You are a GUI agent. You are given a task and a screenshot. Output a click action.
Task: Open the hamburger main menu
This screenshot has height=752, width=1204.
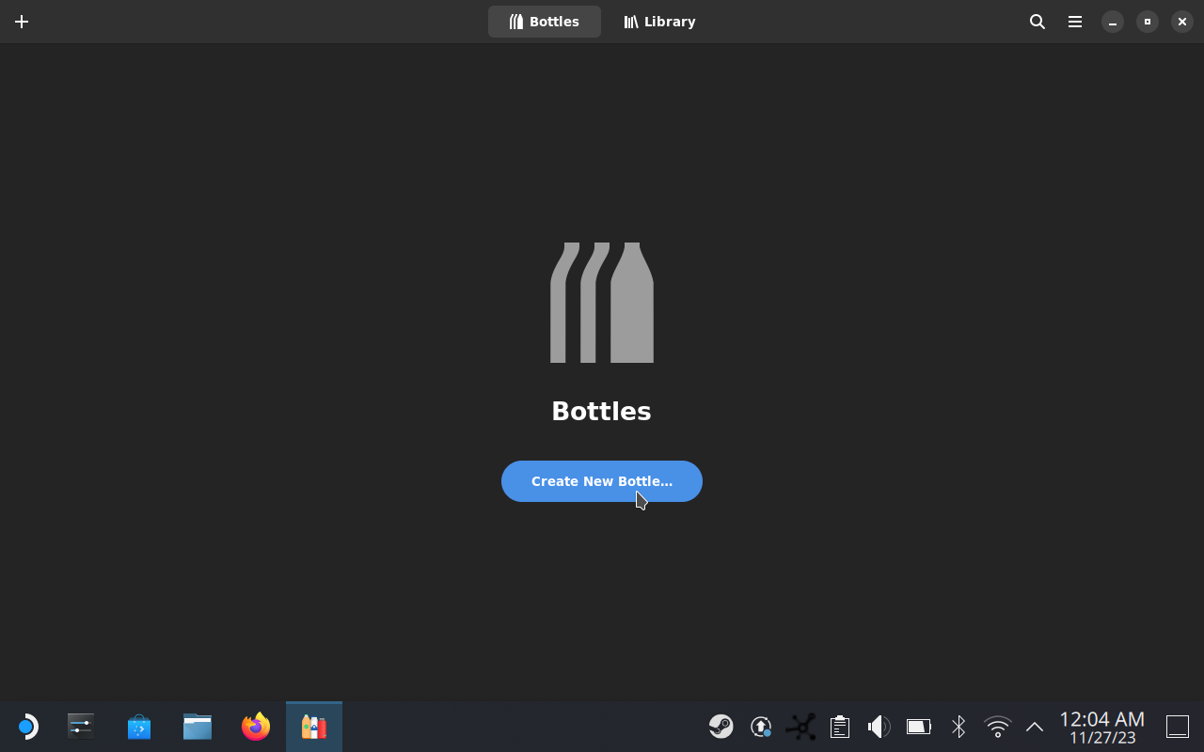pyautogui.click(x=1075, y=22)
